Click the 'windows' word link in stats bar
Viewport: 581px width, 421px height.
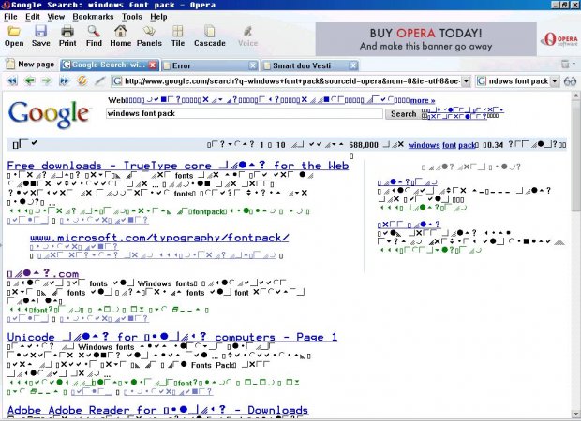[x=424, y=145]
